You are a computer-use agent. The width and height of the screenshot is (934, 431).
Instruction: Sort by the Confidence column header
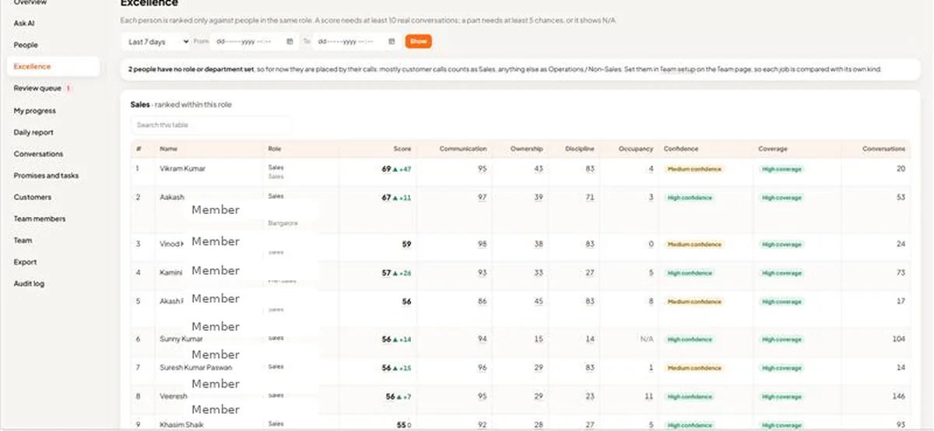pyautogui.click(x=681, y=149)
